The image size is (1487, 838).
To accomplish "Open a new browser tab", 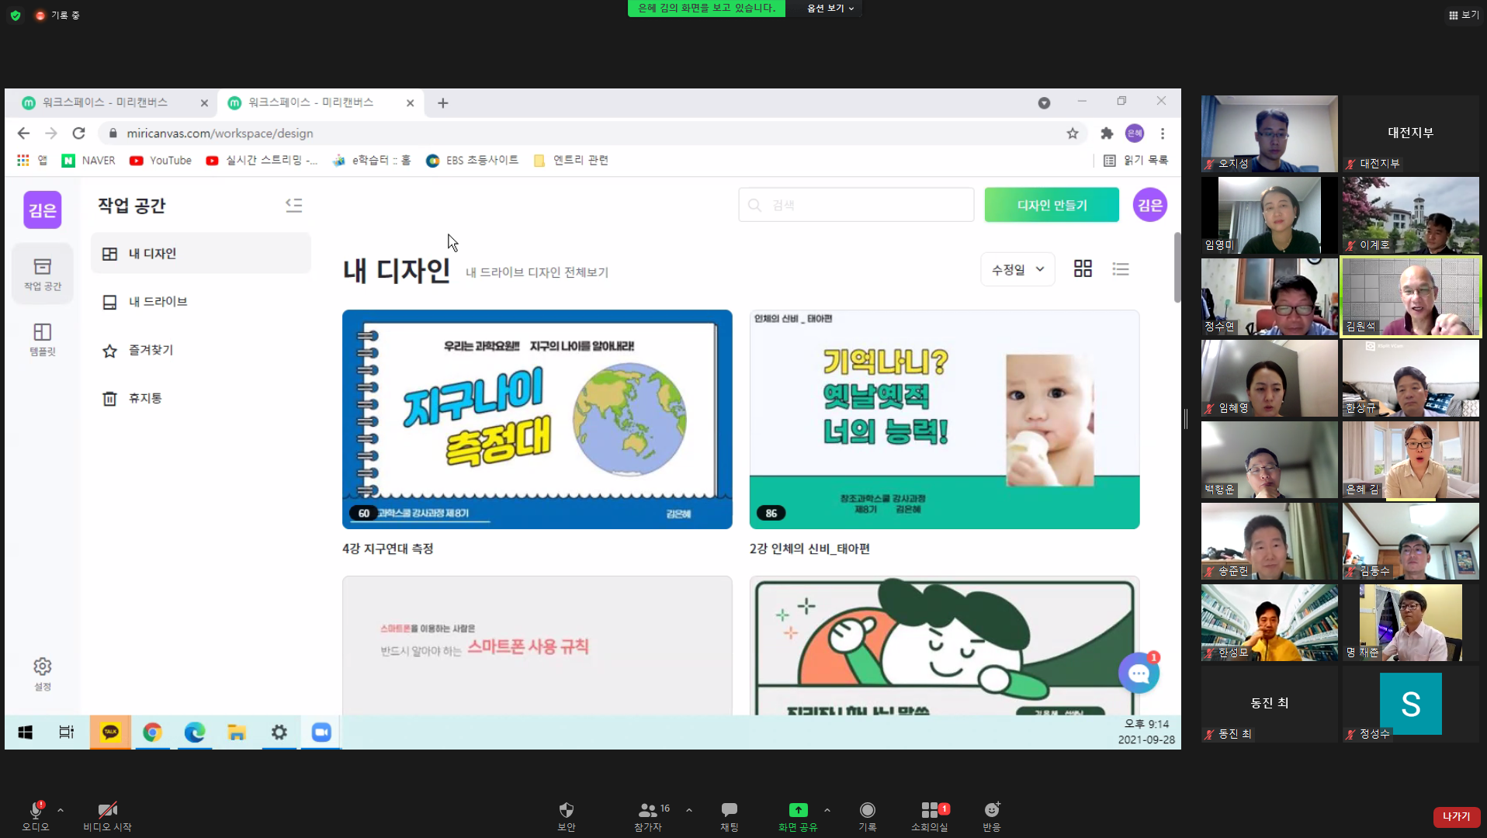I will 442,102.
